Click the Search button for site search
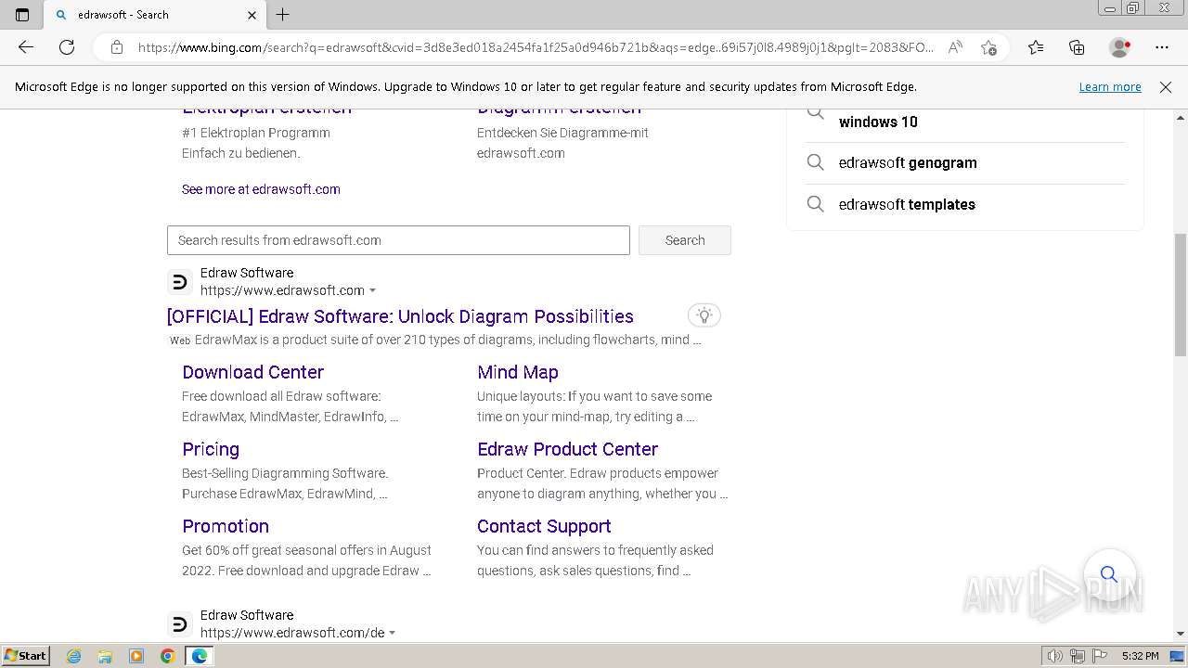1188x668 pixels. point(685,240)
